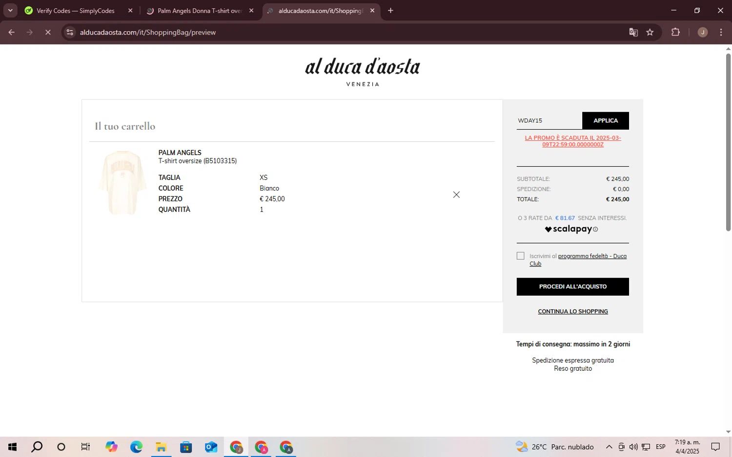Click the page vertical scrollbar
Image resolution: width=732 pixels, height=457 pixels.
[728, 142]
